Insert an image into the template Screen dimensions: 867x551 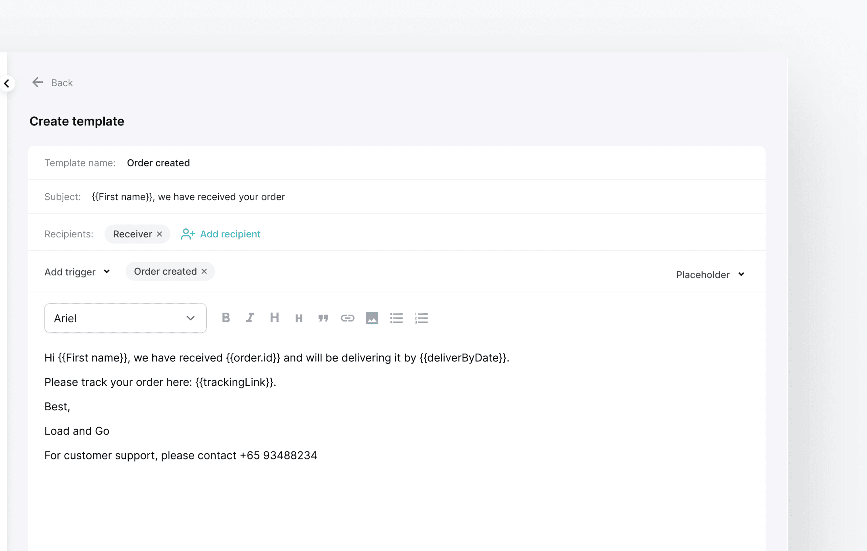click(x=372, y=318)
